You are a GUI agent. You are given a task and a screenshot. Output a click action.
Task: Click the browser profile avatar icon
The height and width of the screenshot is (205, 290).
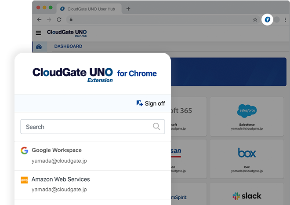[277, 20]
